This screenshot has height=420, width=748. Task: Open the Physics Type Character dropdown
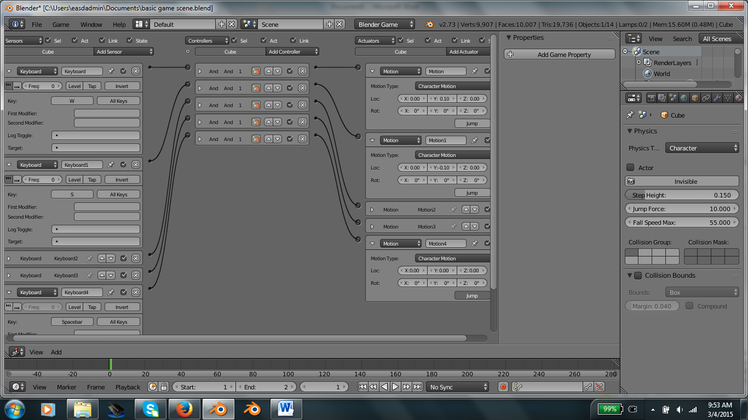click(702, 148)
